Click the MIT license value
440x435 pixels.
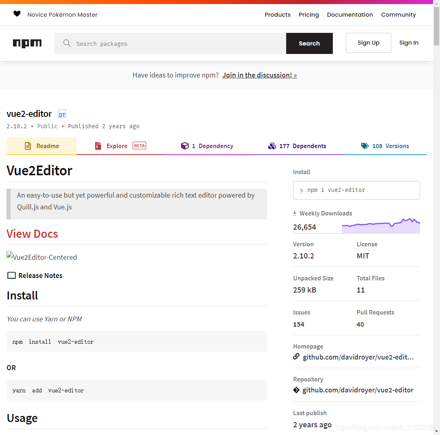point(363,256)
